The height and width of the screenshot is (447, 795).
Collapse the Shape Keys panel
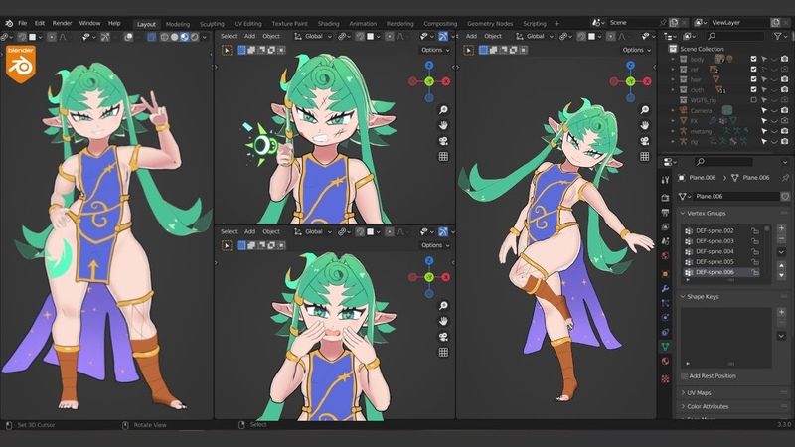683,296
